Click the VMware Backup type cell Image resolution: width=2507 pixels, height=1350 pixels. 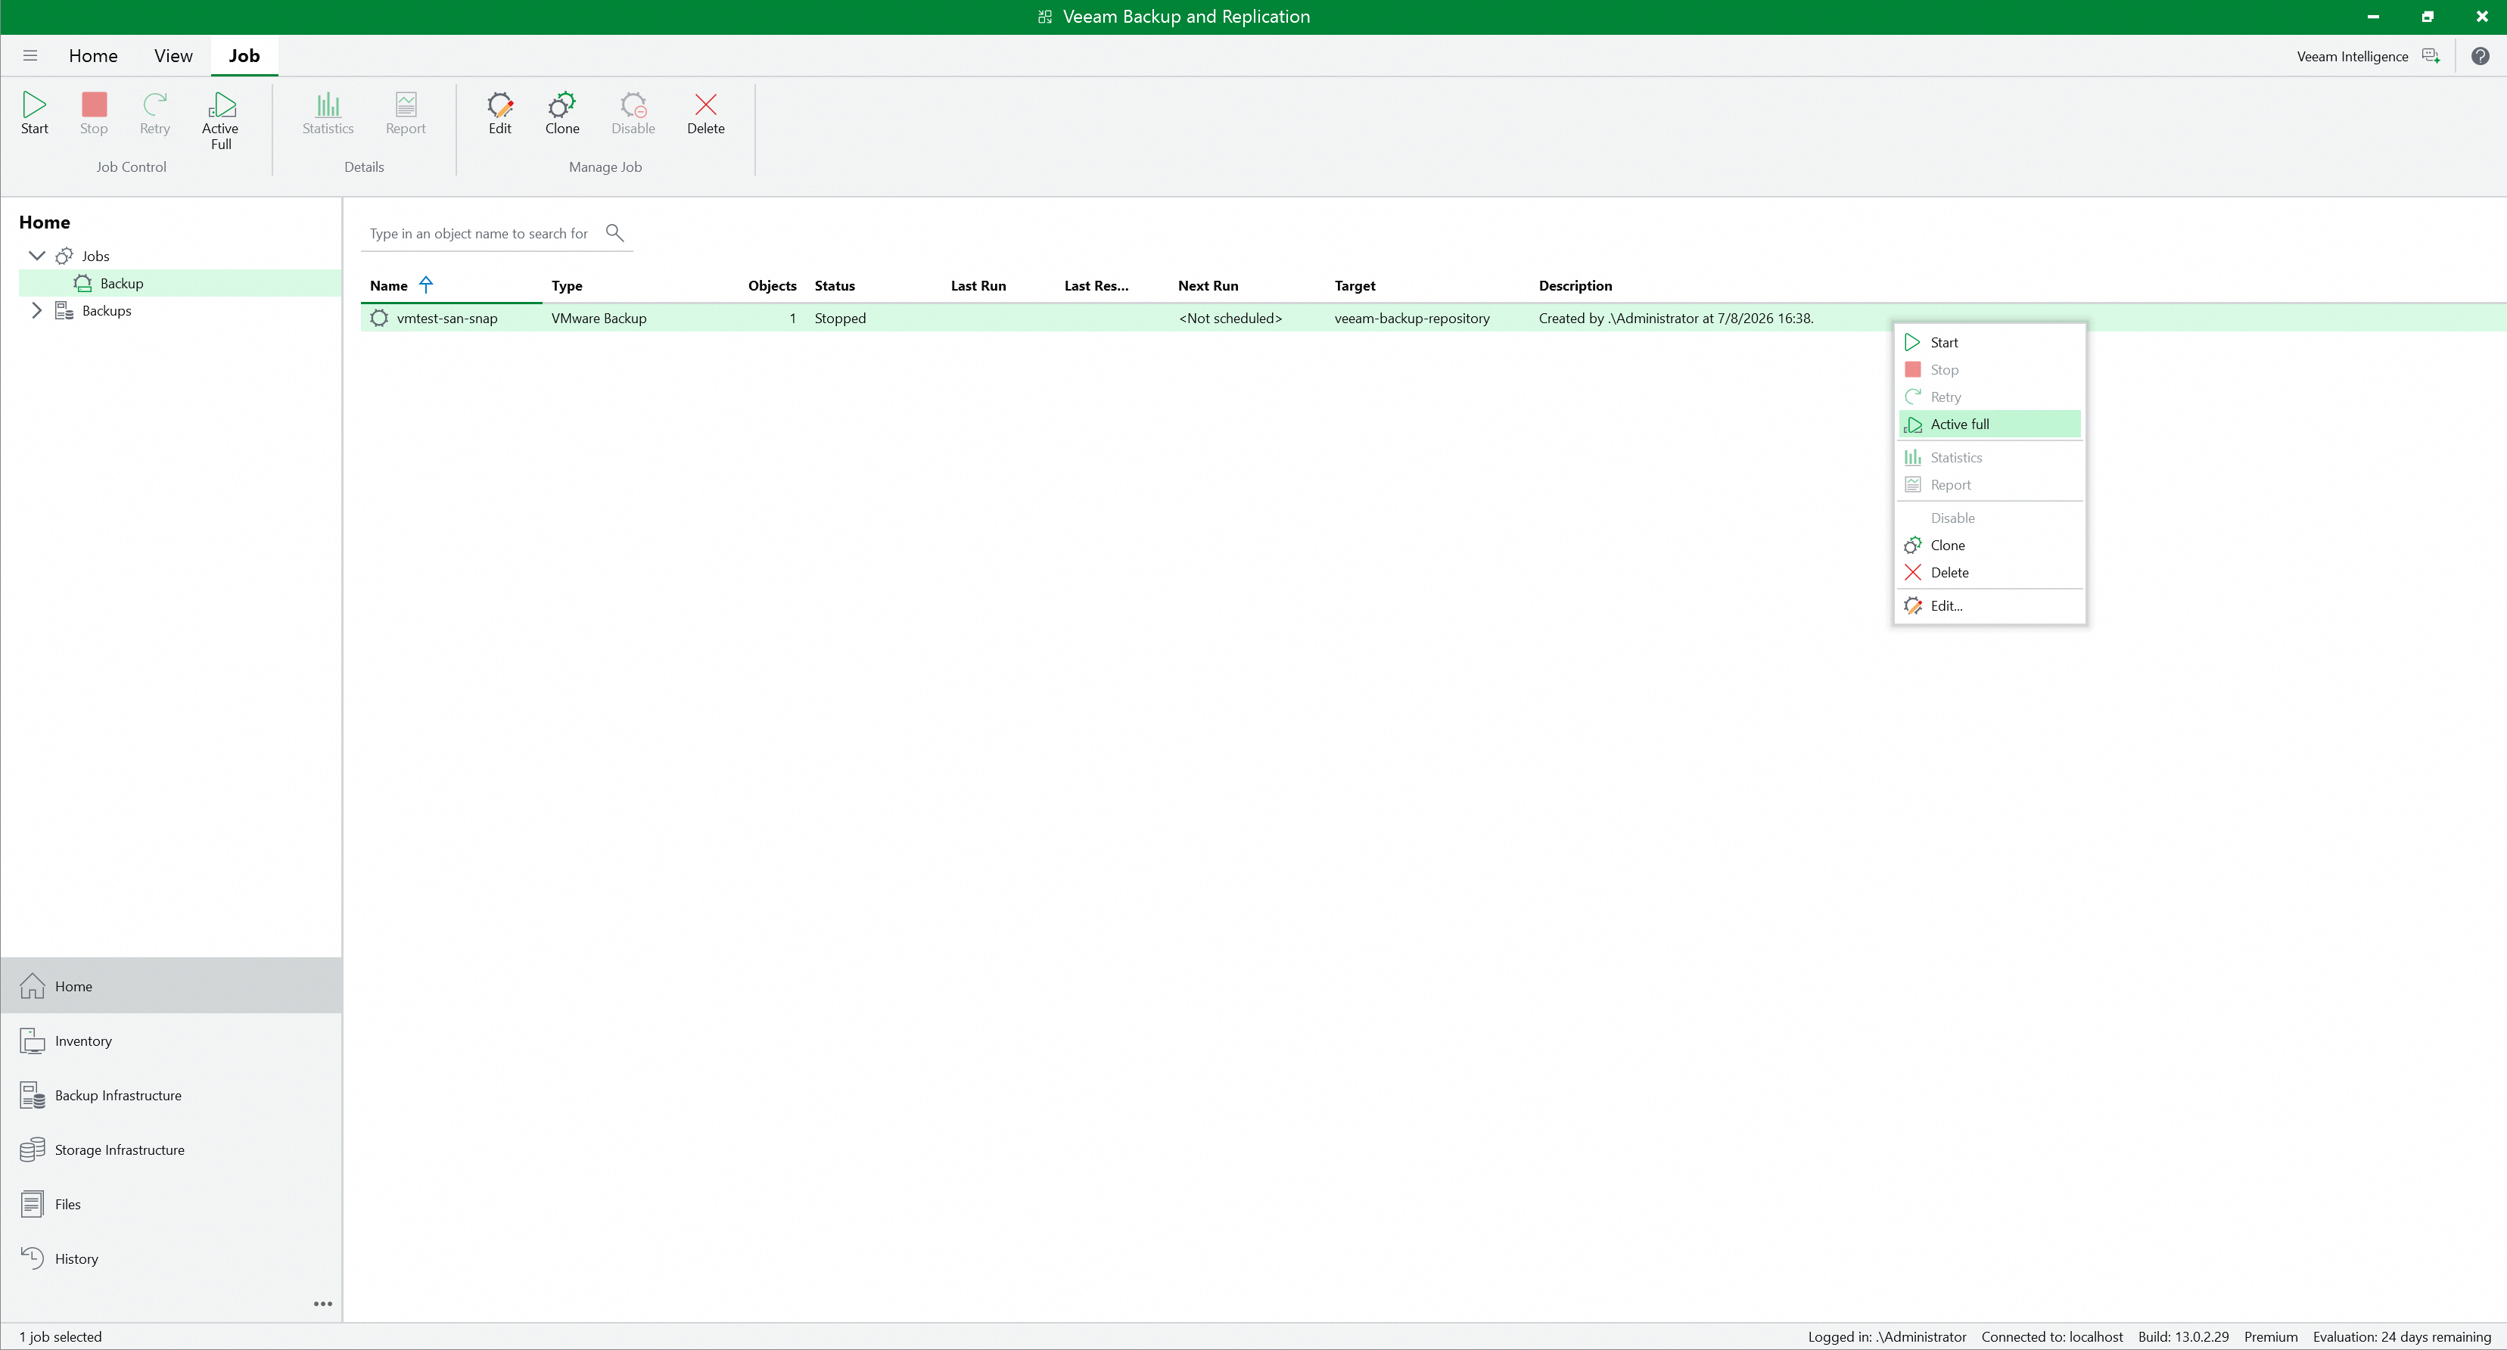599,319
